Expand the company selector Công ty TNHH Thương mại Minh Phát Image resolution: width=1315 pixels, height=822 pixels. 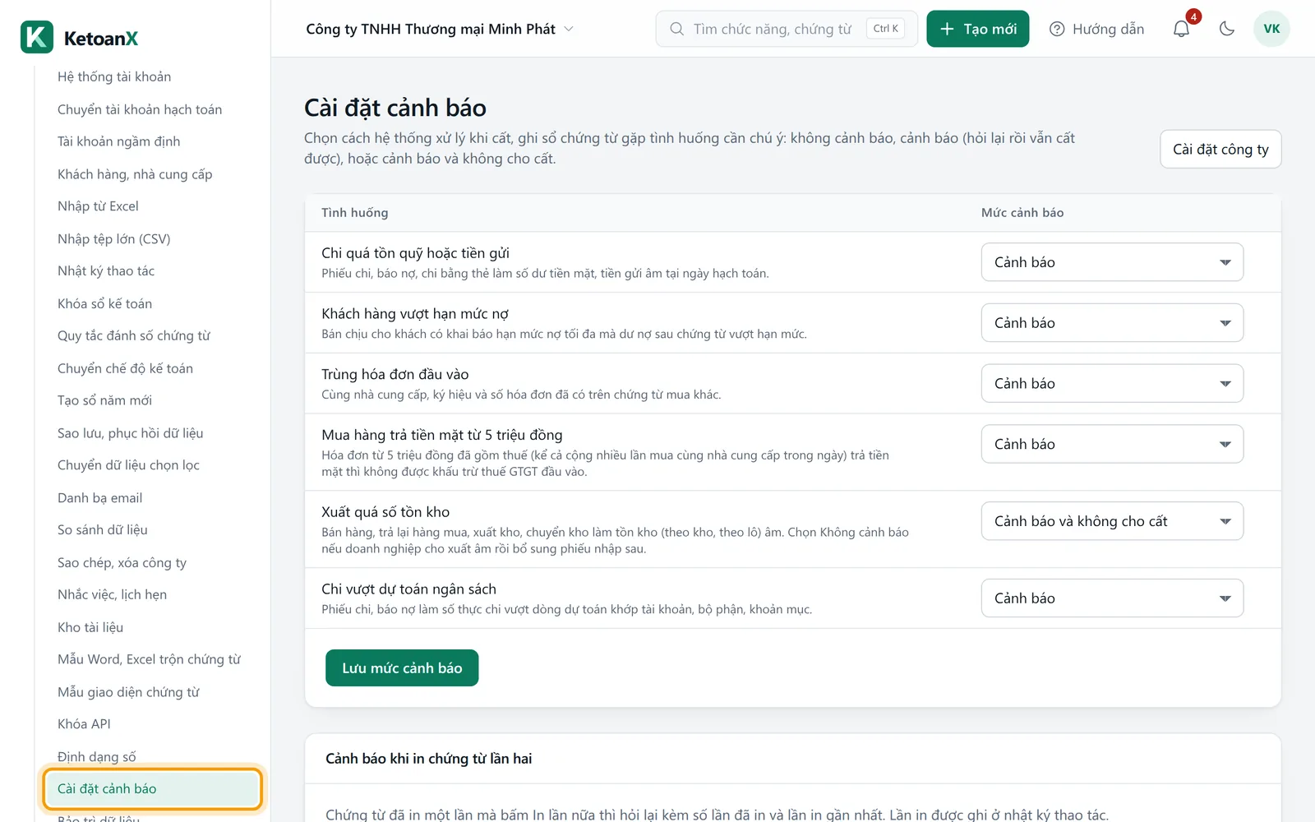pyautogui.click(x=440, y=29)
